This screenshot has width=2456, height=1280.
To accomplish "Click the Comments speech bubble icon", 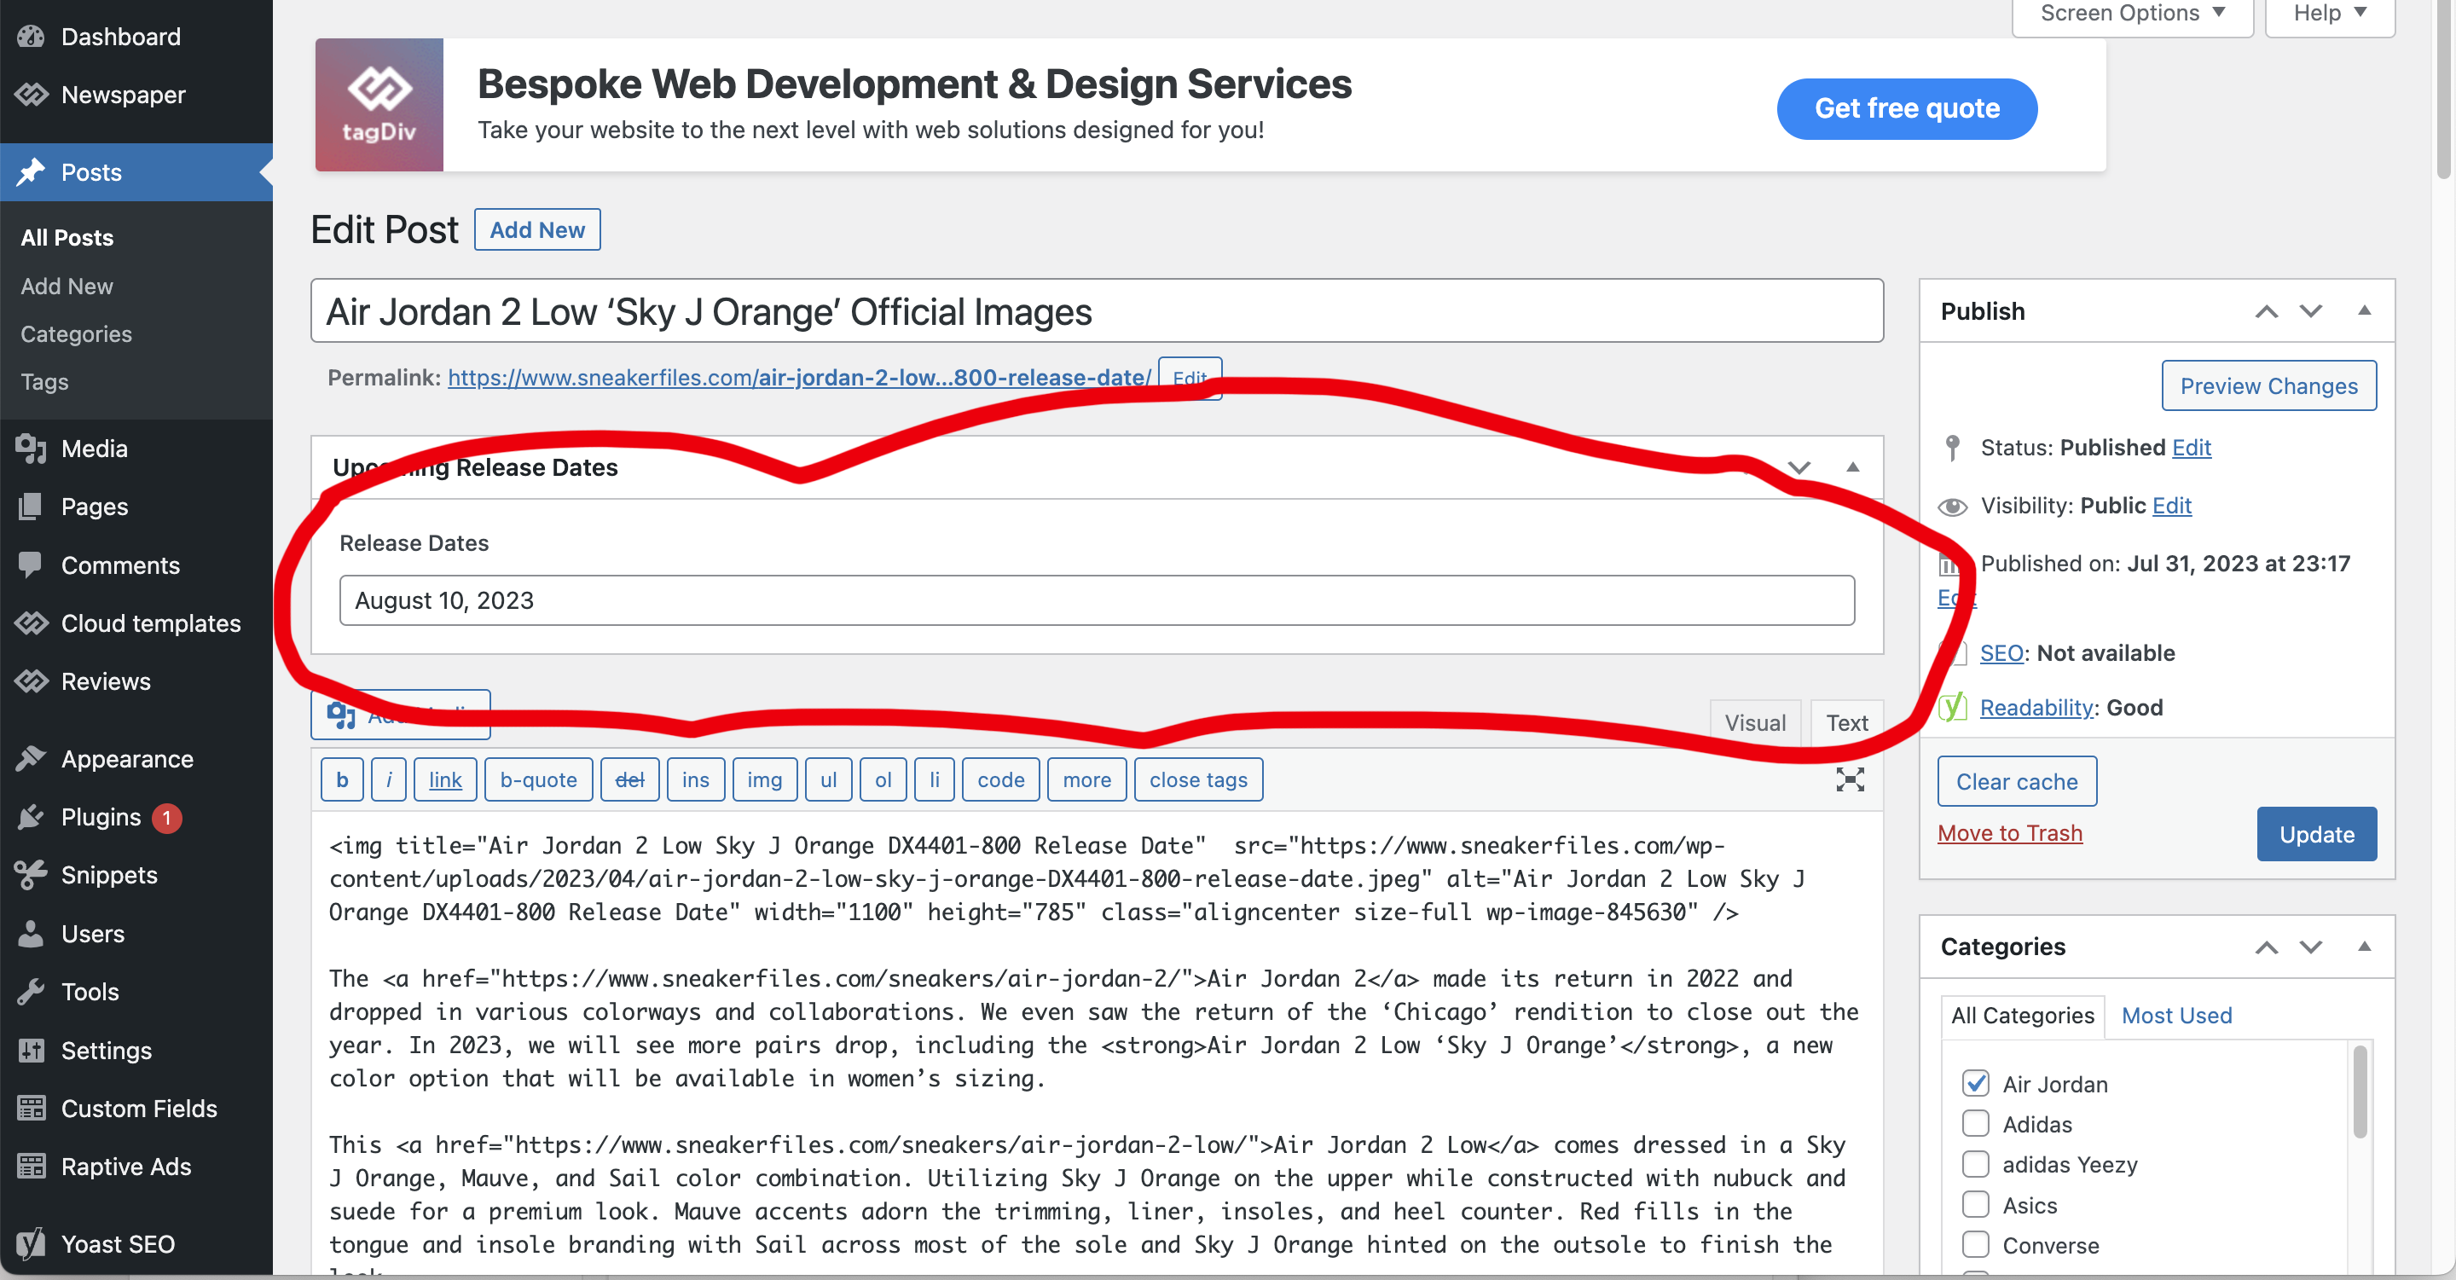I will coord(32,565).
